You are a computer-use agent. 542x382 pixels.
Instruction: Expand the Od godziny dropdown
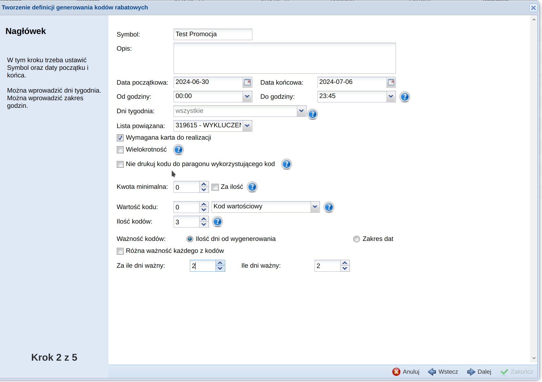pyautogui.click(x=247, y=97)
